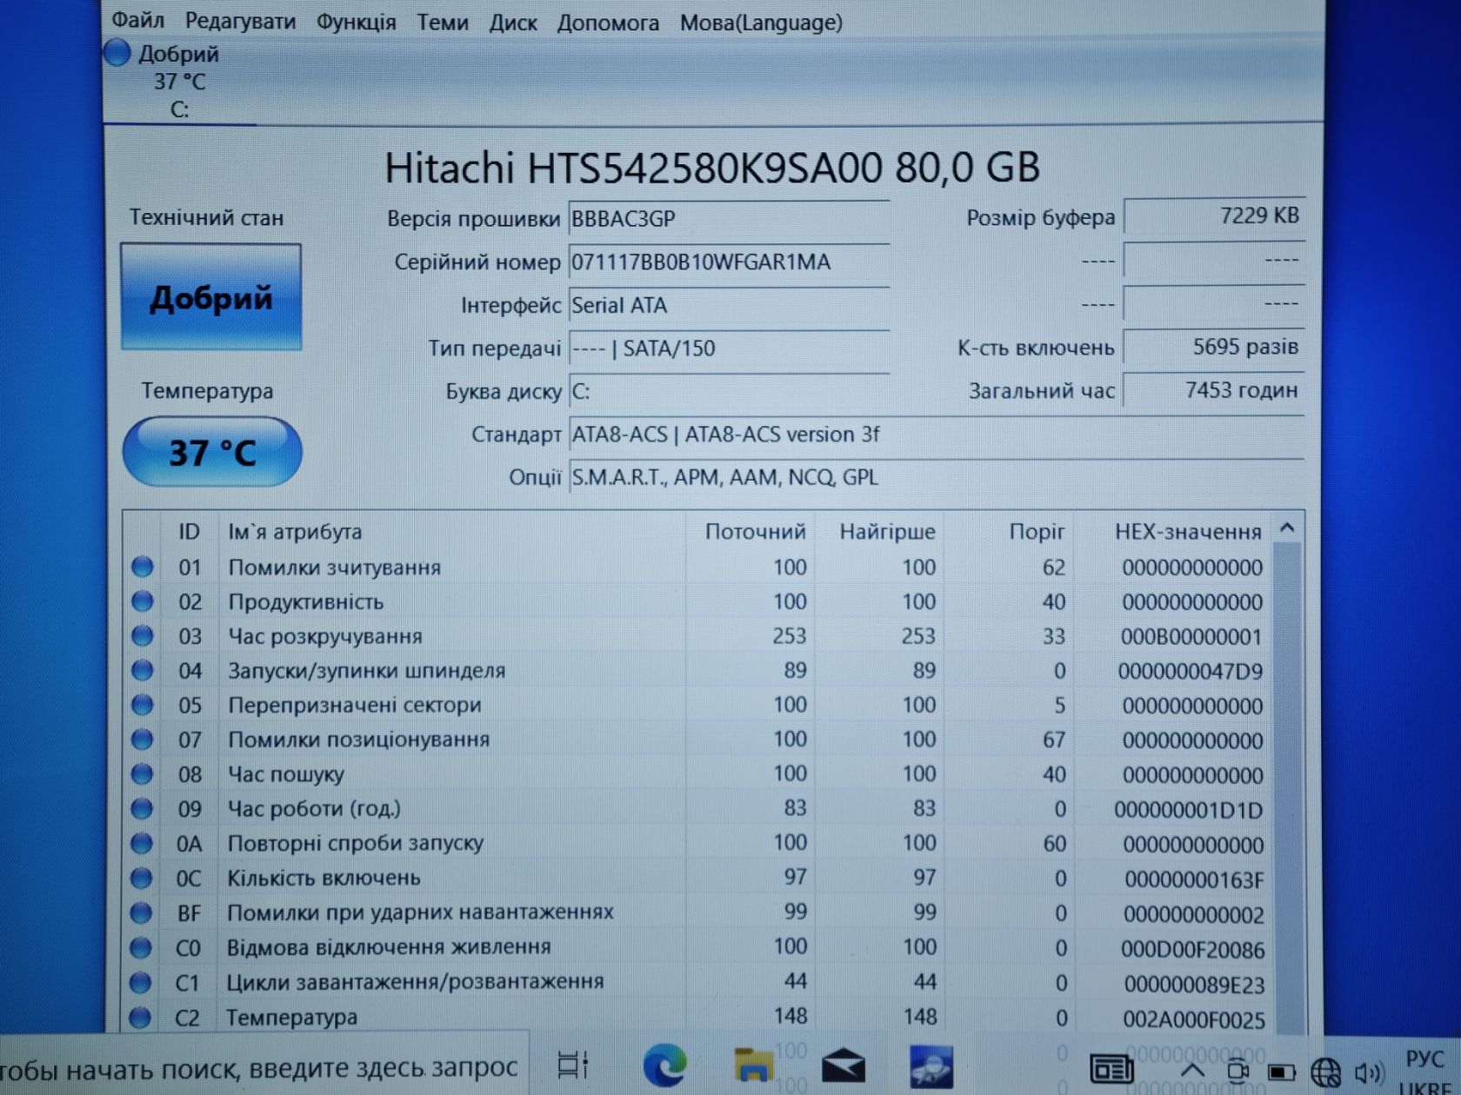Open the Файл menu
Screen dimensions: 1461x1095
click(x=137, y=20)
